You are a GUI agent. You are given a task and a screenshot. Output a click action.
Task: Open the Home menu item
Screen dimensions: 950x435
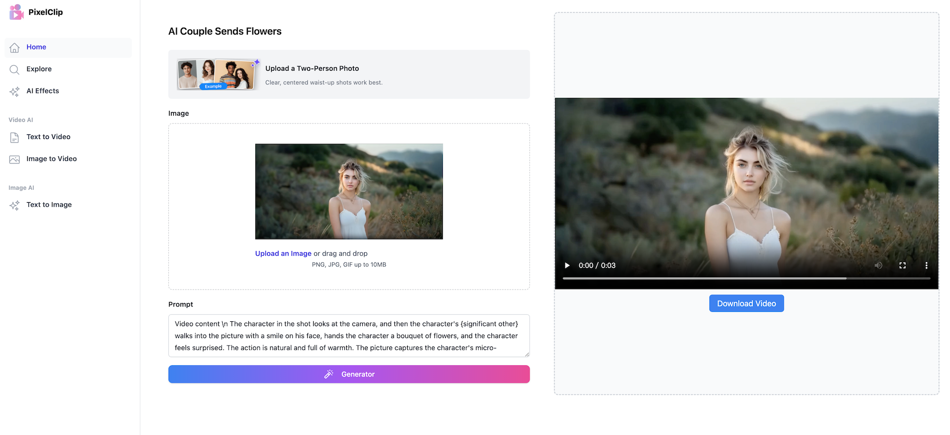(x=68, y=47)
